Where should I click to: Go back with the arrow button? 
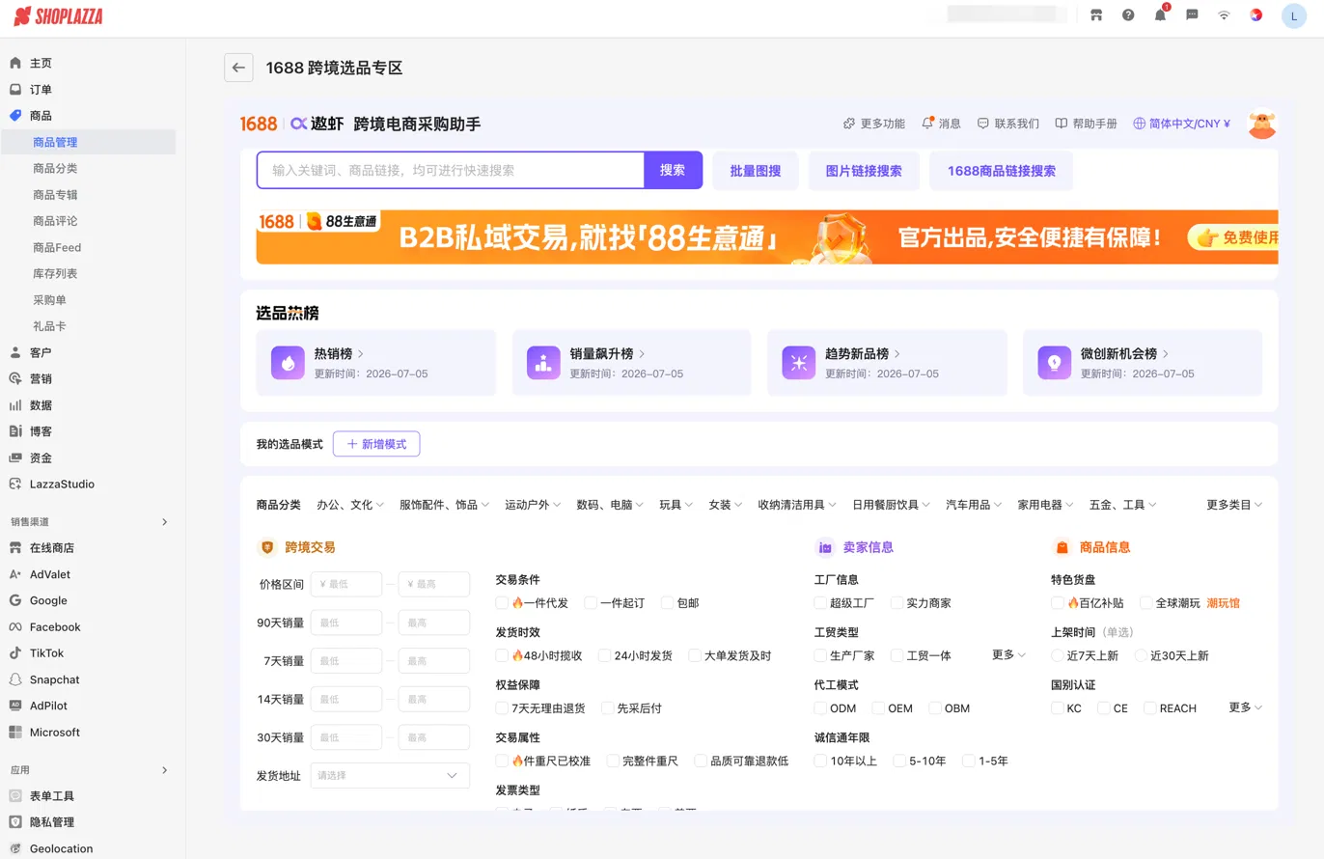tap(238, 68)
